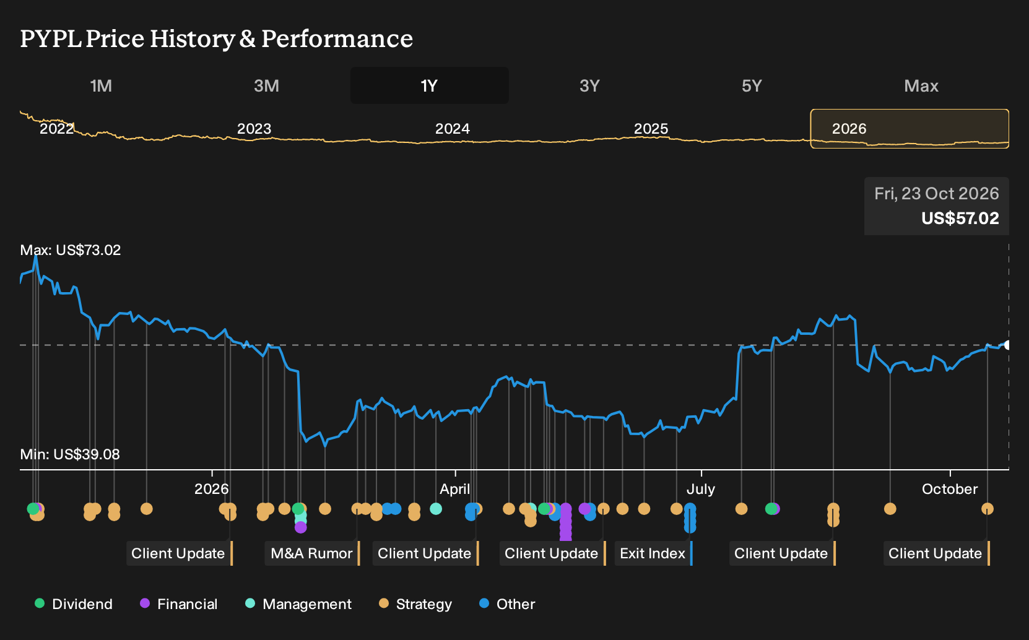Jump to 2025 in the overview timeline
1029x640 pixels.
point(651,129)
